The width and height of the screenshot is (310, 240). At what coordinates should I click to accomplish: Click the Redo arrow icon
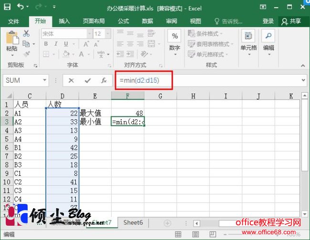[39, 7]
